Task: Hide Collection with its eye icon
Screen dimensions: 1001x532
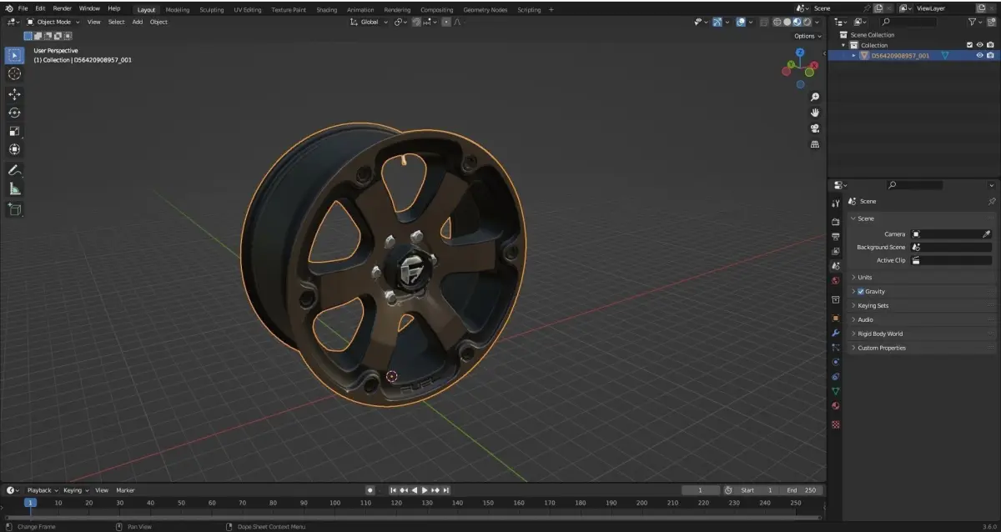Action: (980, 45)
